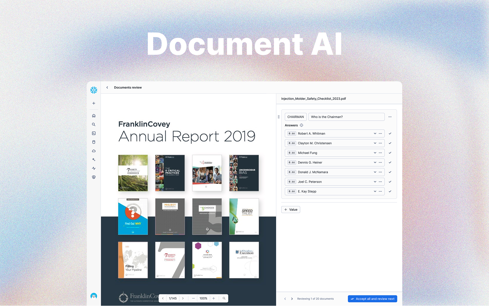Click the 7 Habits forest cover thumbnail
The image size is (489, 306).
coord(133,173)
